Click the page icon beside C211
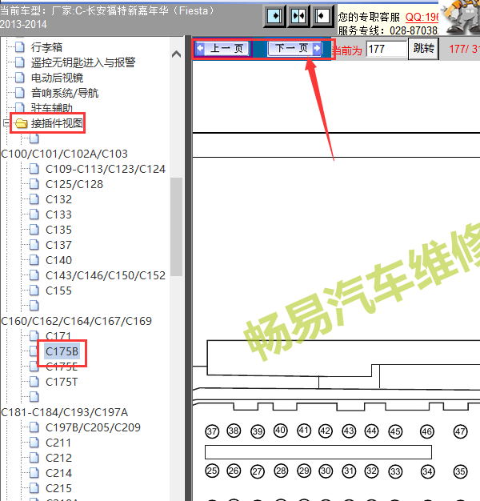This screenshot has height=501, width=480. (34, 443)
